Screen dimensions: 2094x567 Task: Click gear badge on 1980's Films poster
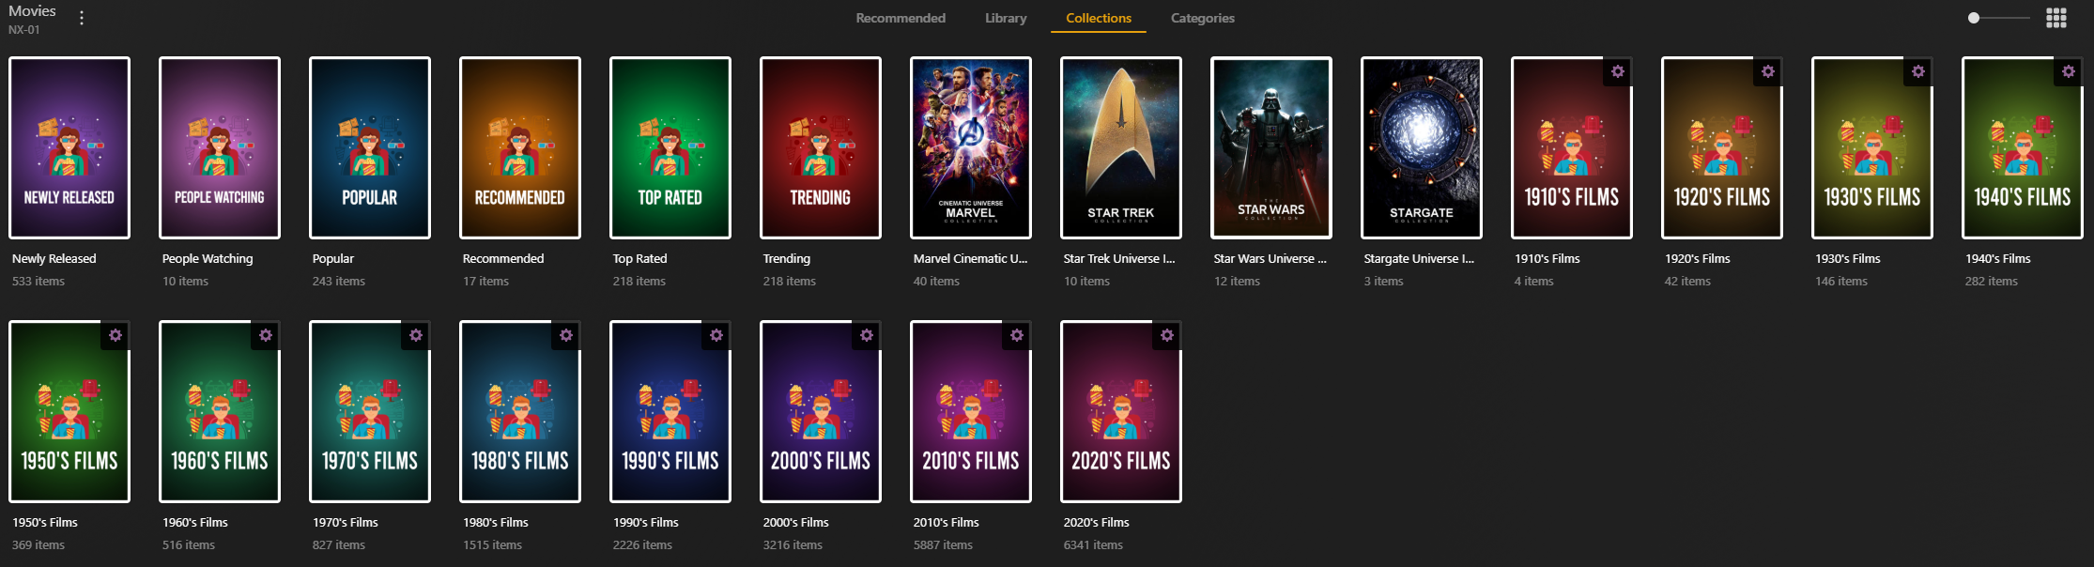566,336
